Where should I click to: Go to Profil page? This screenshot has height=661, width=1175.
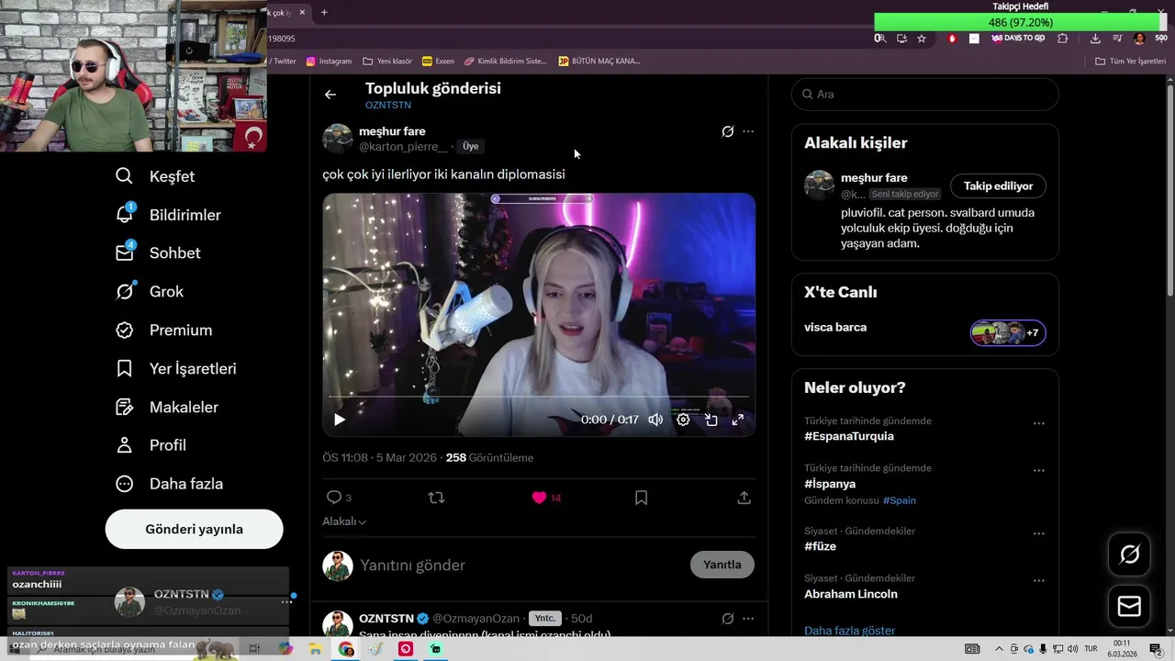click(x=151, y=445)
